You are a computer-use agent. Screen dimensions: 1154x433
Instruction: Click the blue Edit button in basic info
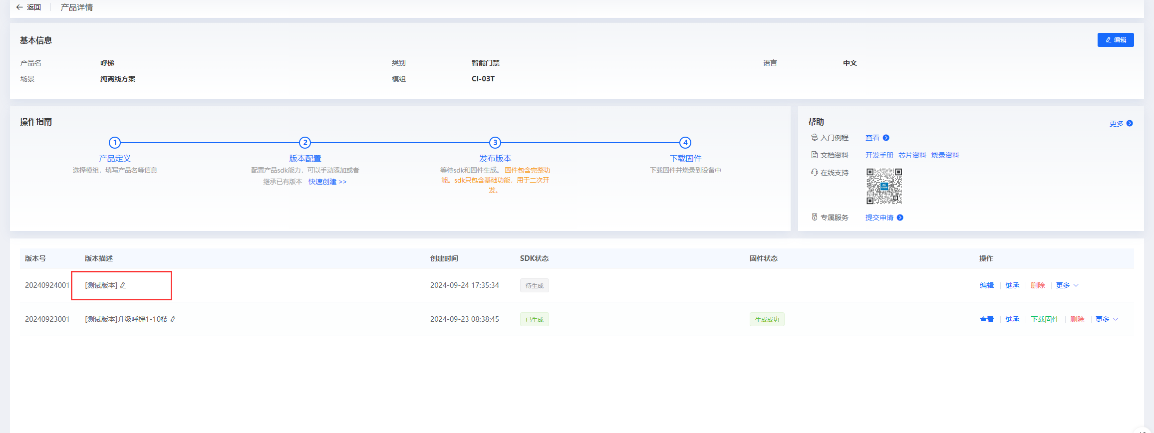1115,40
